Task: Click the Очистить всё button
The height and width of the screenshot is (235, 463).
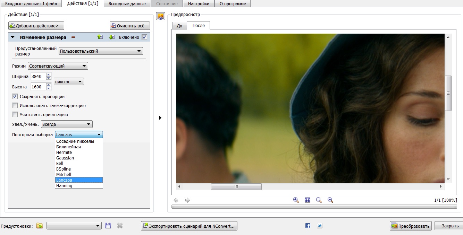Action: [130, 26]
